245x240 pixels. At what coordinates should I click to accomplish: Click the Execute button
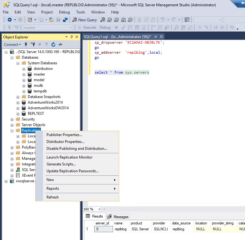pos(87,27)
